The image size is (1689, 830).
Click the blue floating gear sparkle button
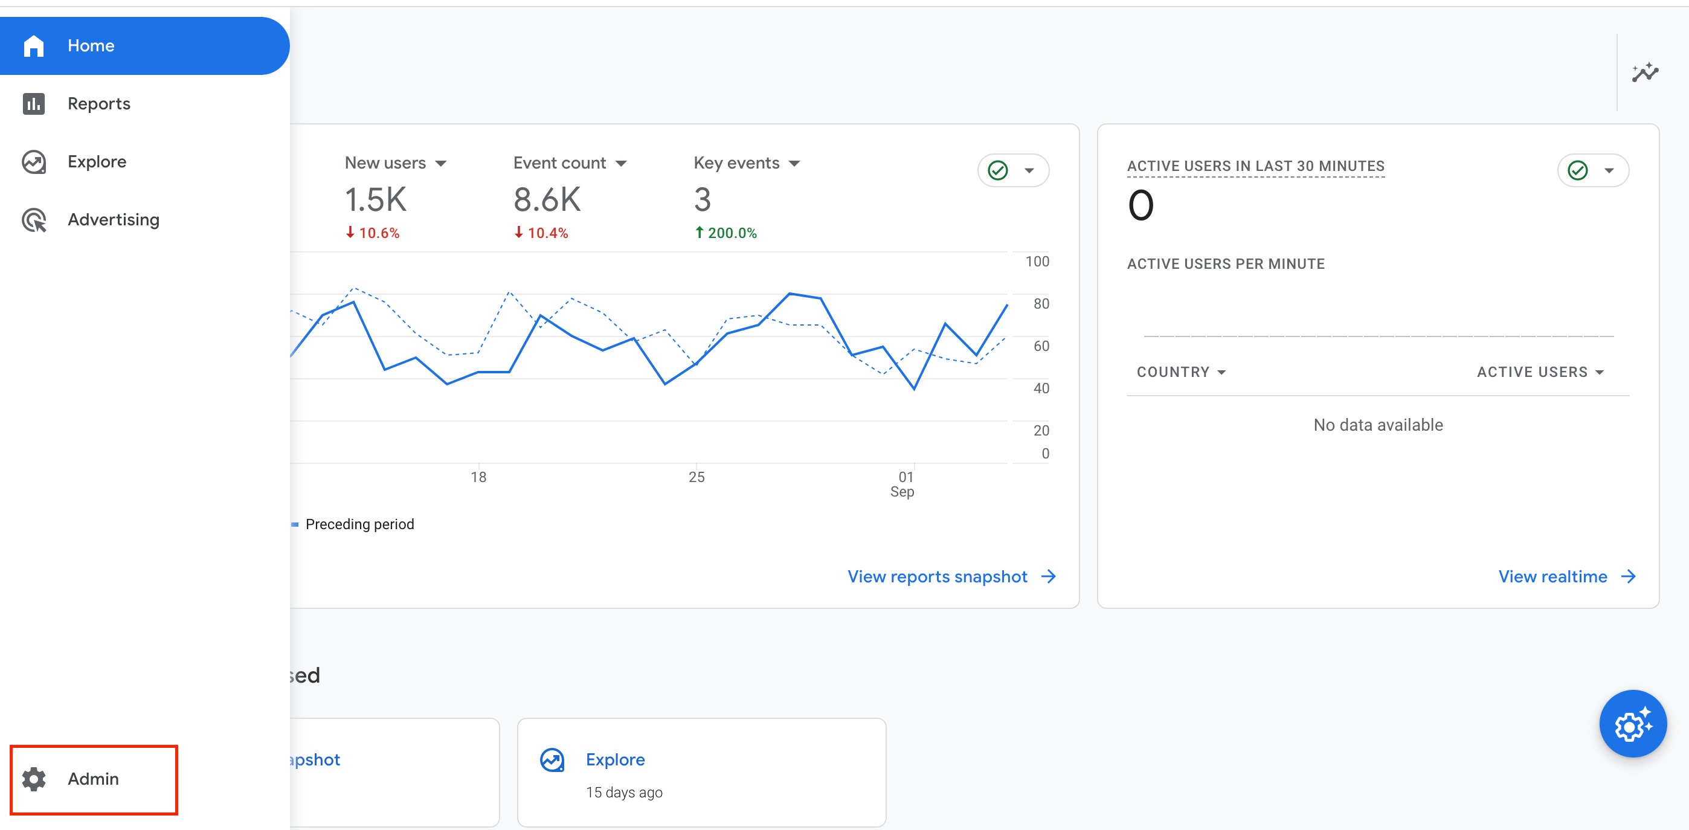pyautogui.click(x=1632, y=724)
